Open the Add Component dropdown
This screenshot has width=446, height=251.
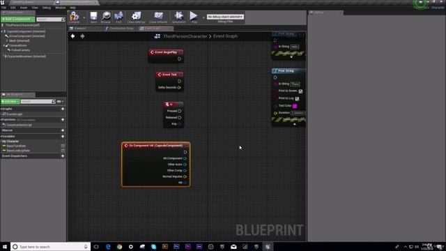point(18,19)
